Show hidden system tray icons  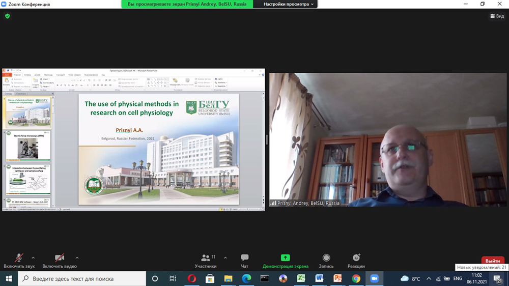tap(429, 278)
